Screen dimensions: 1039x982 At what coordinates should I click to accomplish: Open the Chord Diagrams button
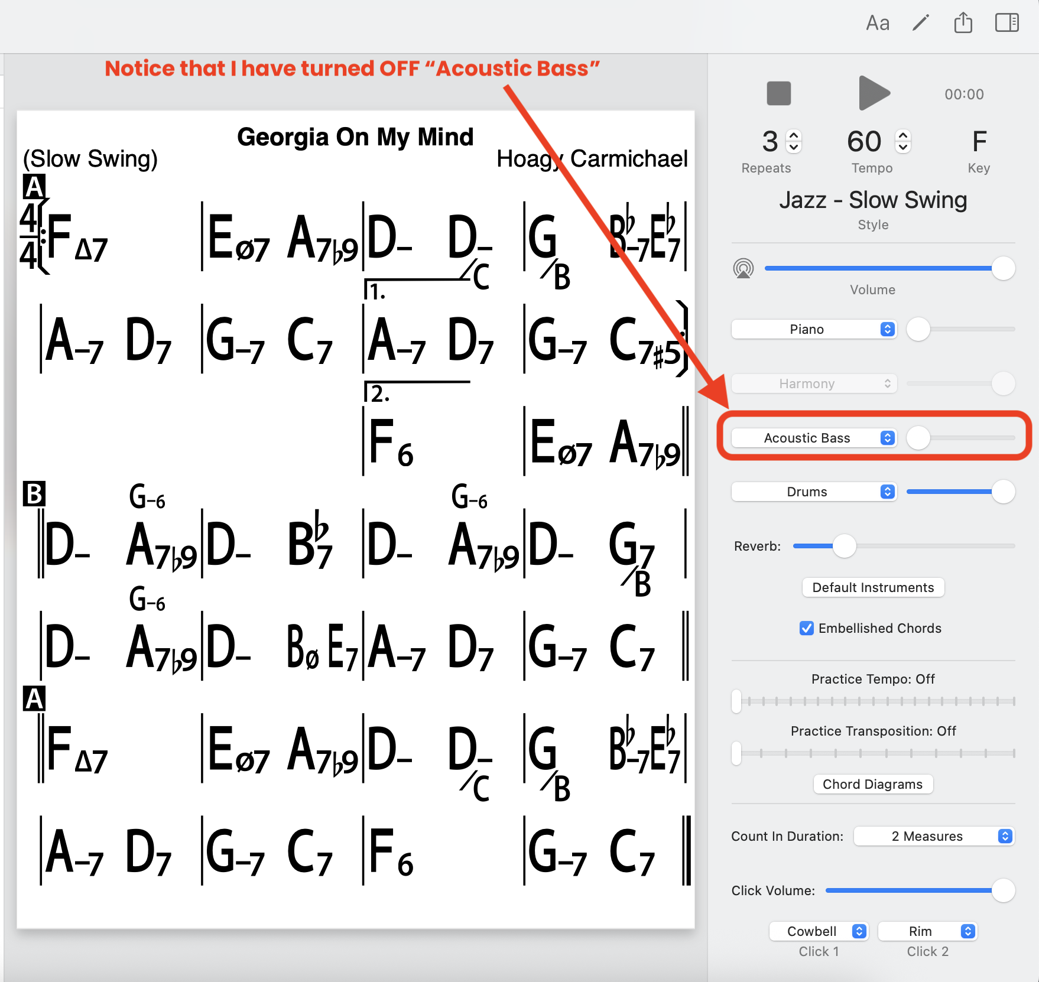[x=872, y=784]
